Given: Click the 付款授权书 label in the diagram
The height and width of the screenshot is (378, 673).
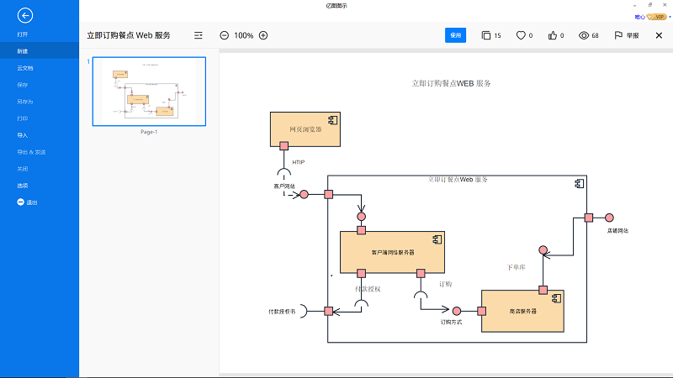Looking at the screenshot, I should (282, 312).
